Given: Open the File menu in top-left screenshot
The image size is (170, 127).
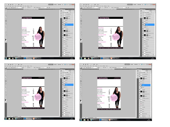Looking at the screenshot, I should pyautogui.click(x=6, y=6).
